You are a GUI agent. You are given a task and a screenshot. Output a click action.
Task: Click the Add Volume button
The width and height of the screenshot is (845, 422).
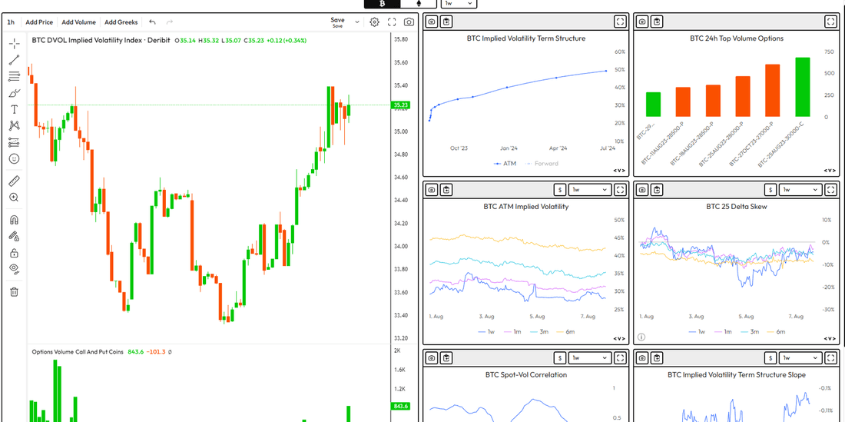click(78, 22)
